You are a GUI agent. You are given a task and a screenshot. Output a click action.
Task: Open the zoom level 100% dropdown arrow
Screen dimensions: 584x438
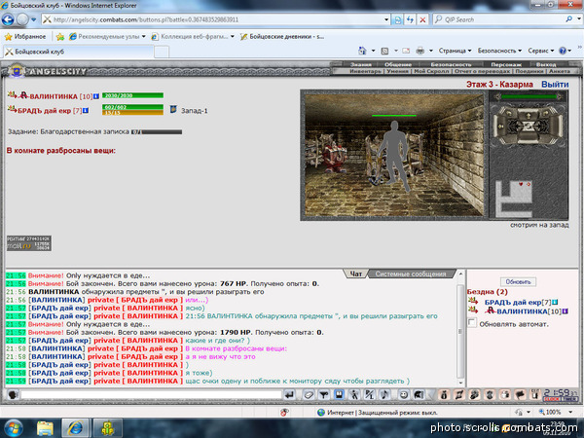(x=570, y=412)
